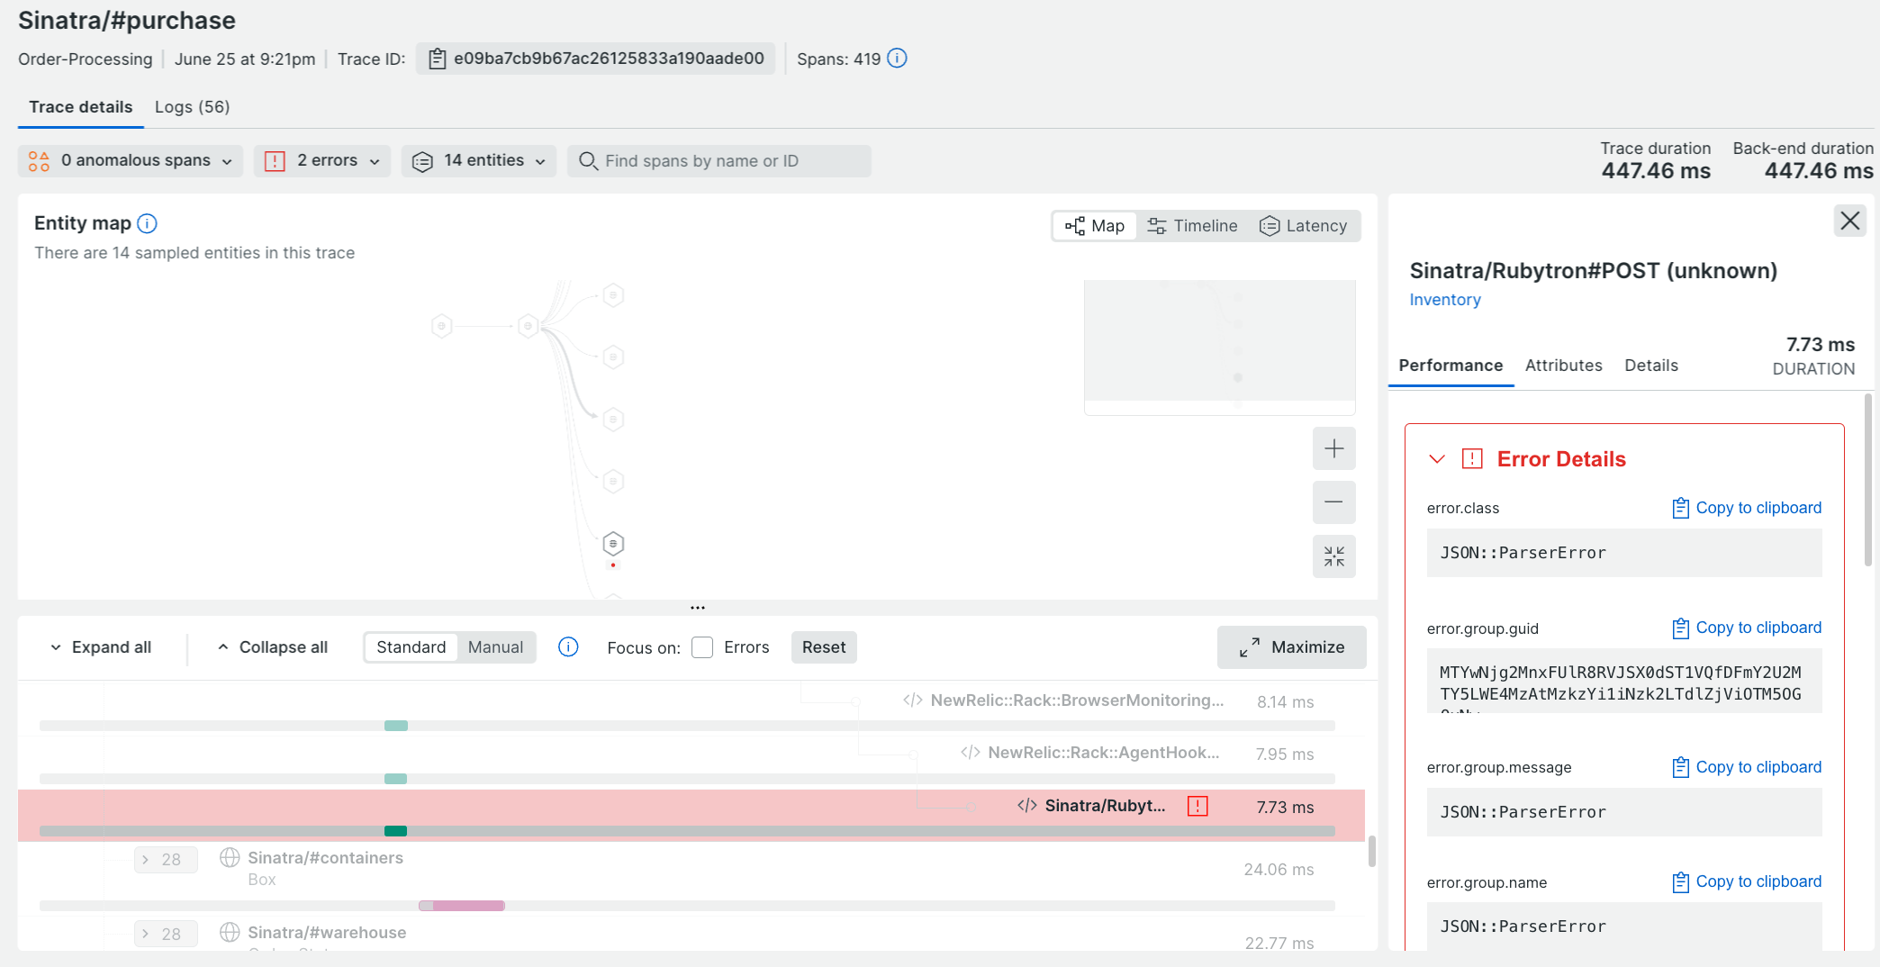The height and width of the screenshot is (967, 1880).
Task: Zoom in on the entity map
Action: pos(1333,448)
